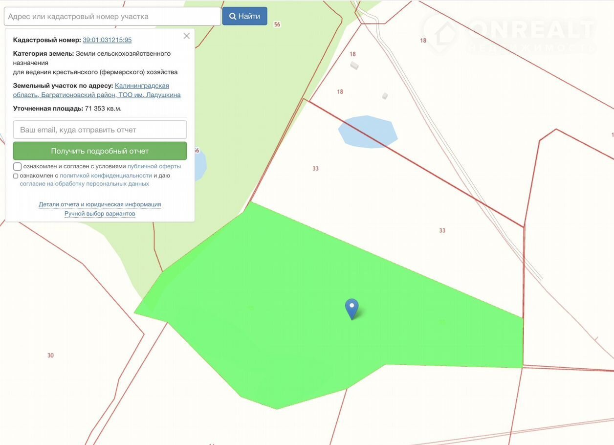Click the small building icon near label 18
614x445 pixels.
pos(354,65)
